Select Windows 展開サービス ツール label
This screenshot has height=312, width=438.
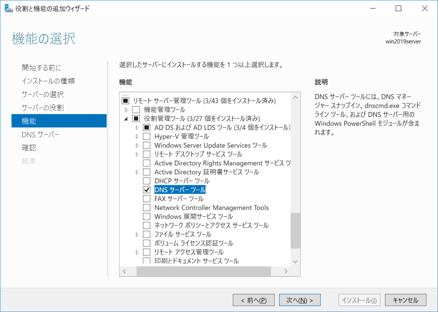(x=194, y=217)
